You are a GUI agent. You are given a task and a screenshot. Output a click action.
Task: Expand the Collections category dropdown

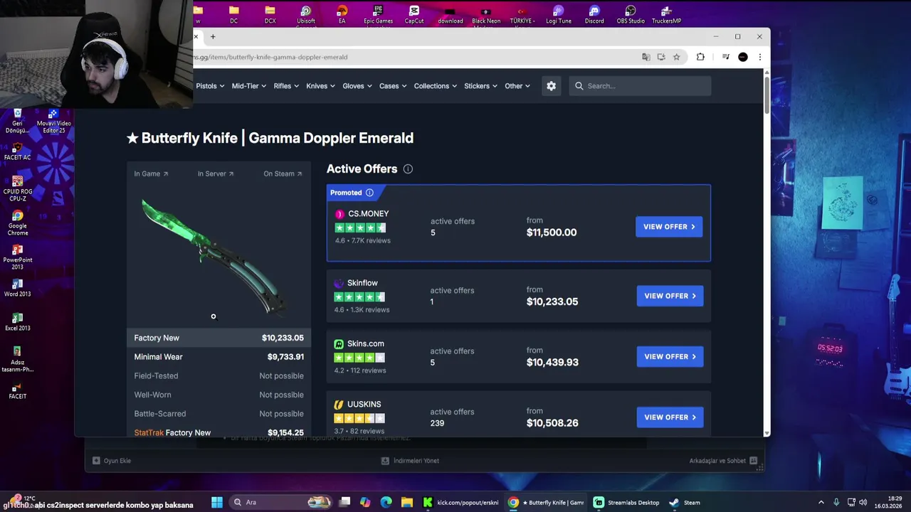click(x=436, y=86)
